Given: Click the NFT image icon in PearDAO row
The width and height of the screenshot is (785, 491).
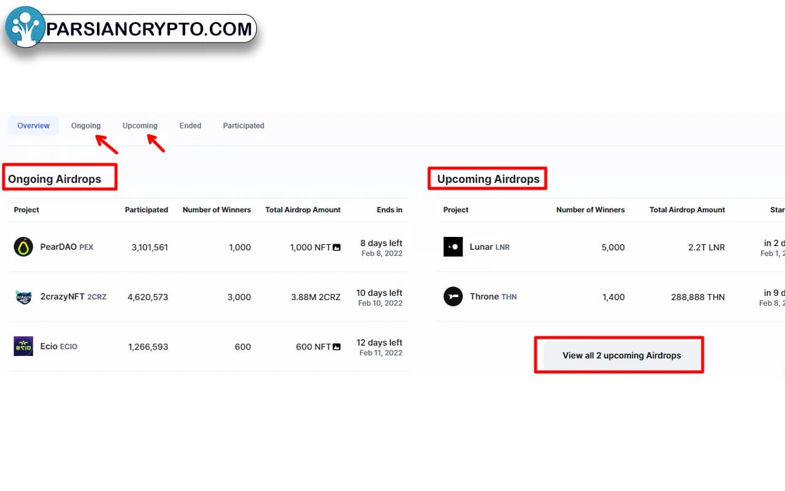Looking at the screenshot, I should pos(337,247).
